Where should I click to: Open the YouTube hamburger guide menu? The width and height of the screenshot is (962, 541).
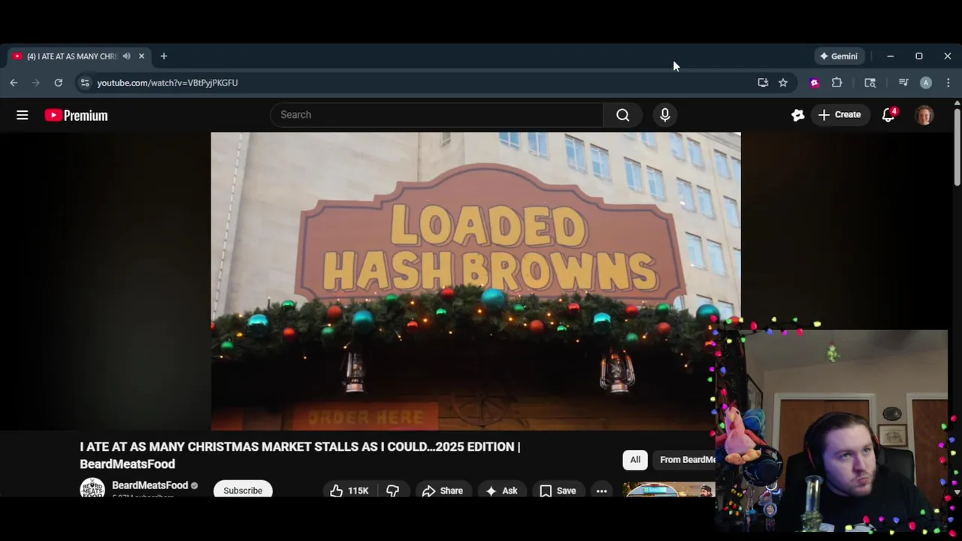[23, 115]
